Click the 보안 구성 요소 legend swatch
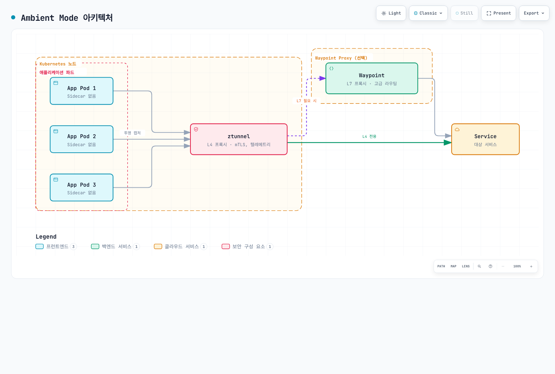 tap(226, 247)
